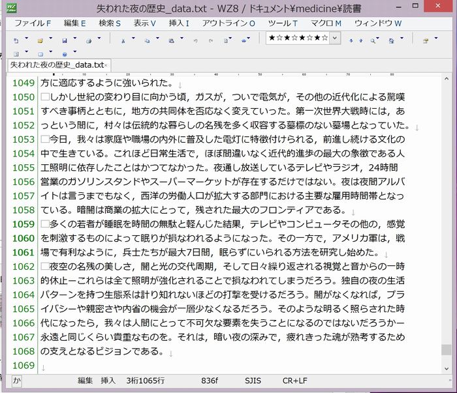Click the vertical scrollbar thumb

(x=446, y=349)
